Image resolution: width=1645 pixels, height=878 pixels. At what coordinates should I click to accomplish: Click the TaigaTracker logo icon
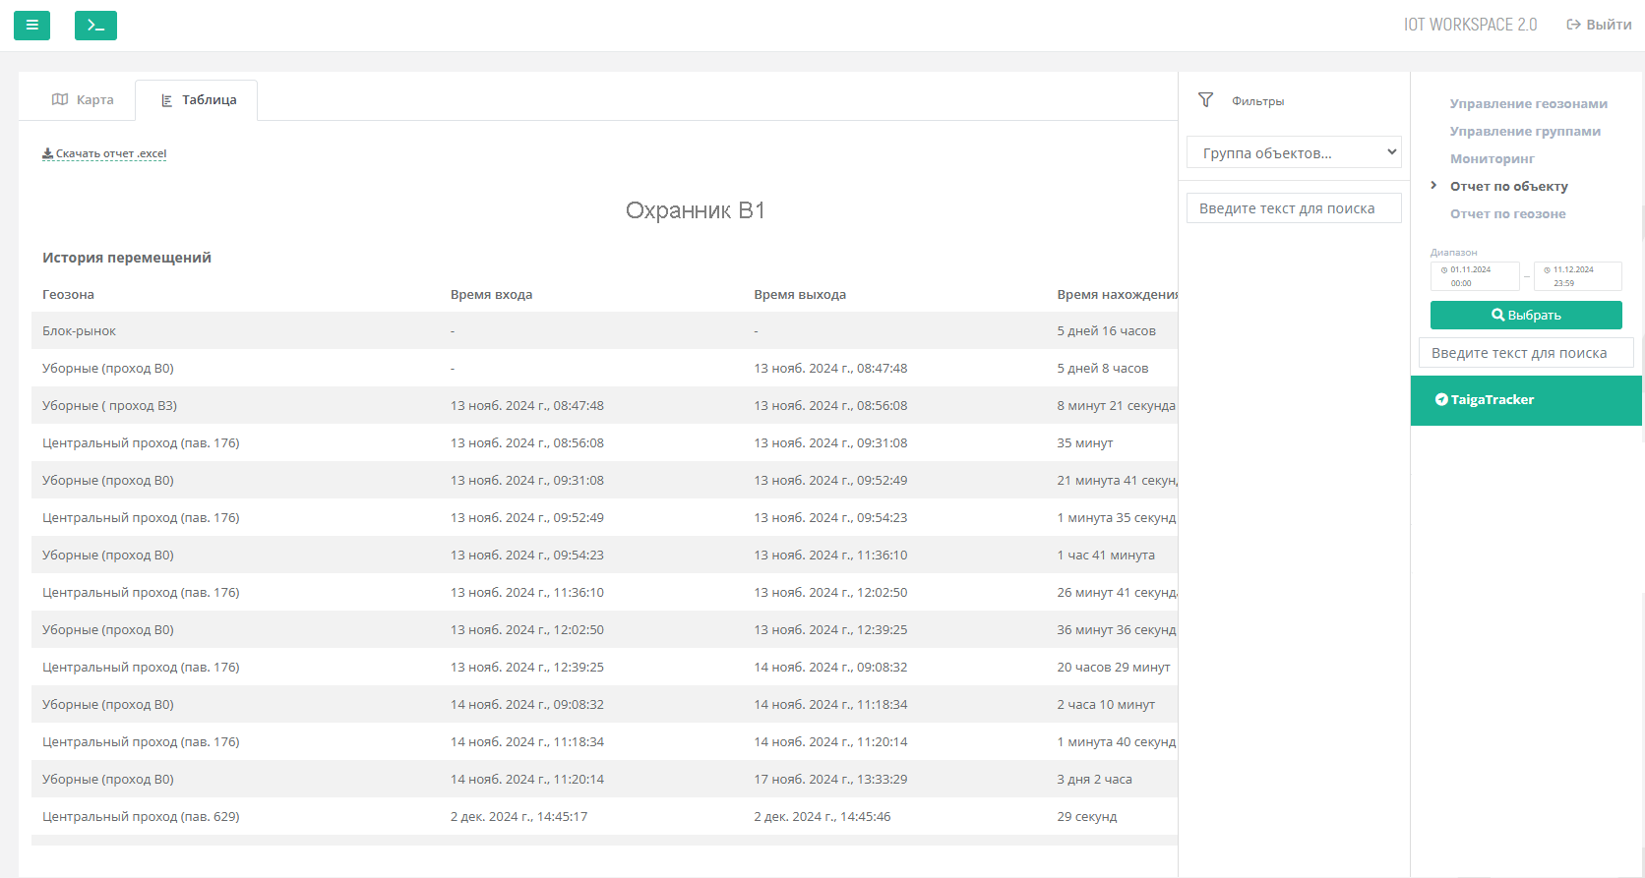click(x=1441, y=400)
